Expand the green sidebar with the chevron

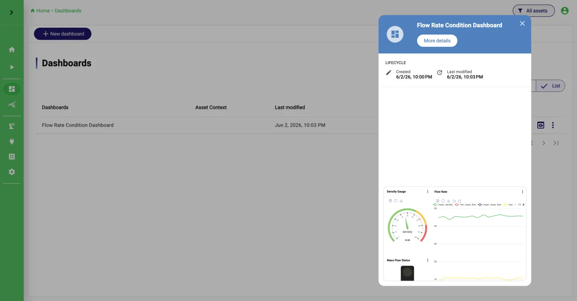coord(11,12)
